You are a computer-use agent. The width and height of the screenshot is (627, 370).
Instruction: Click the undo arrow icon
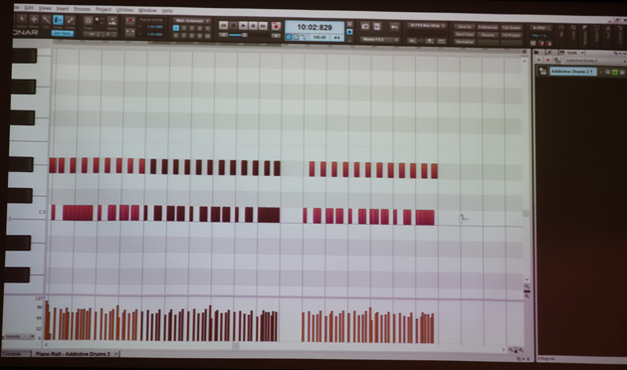[394, 27]
